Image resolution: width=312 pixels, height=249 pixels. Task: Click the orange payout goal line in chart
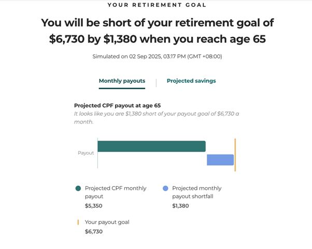pos(235,155)
